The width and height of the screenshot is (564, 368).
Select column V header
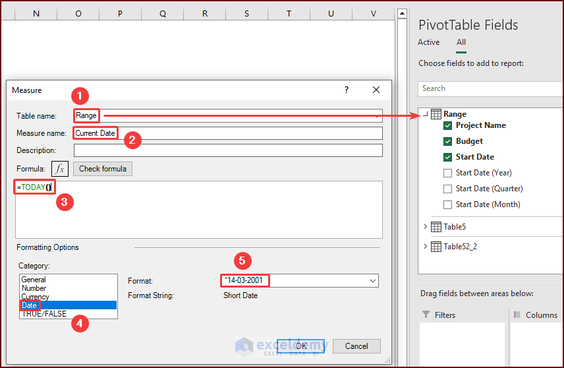click(x=374, y=14)
